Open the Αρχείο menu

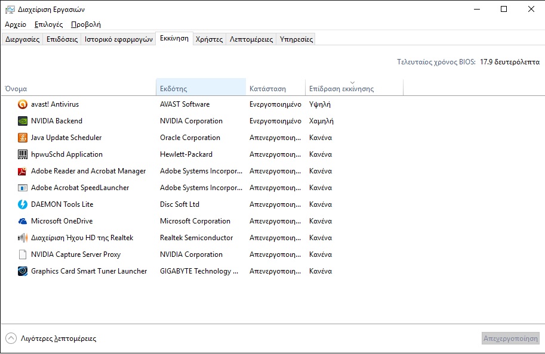pyautogui.click(x=16, y=24)
